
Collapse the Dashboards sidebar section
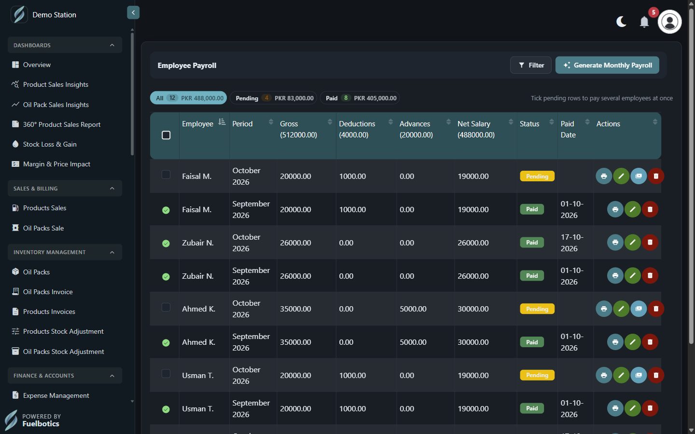click(65, 45)
